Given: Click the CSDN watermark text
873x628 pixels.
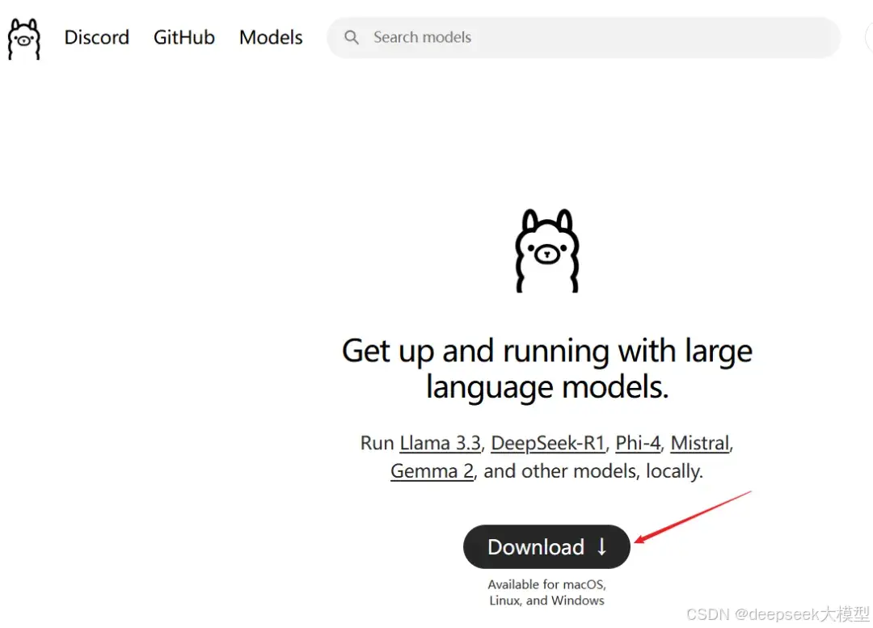Looking at the screenshot, I should [778, 614].
